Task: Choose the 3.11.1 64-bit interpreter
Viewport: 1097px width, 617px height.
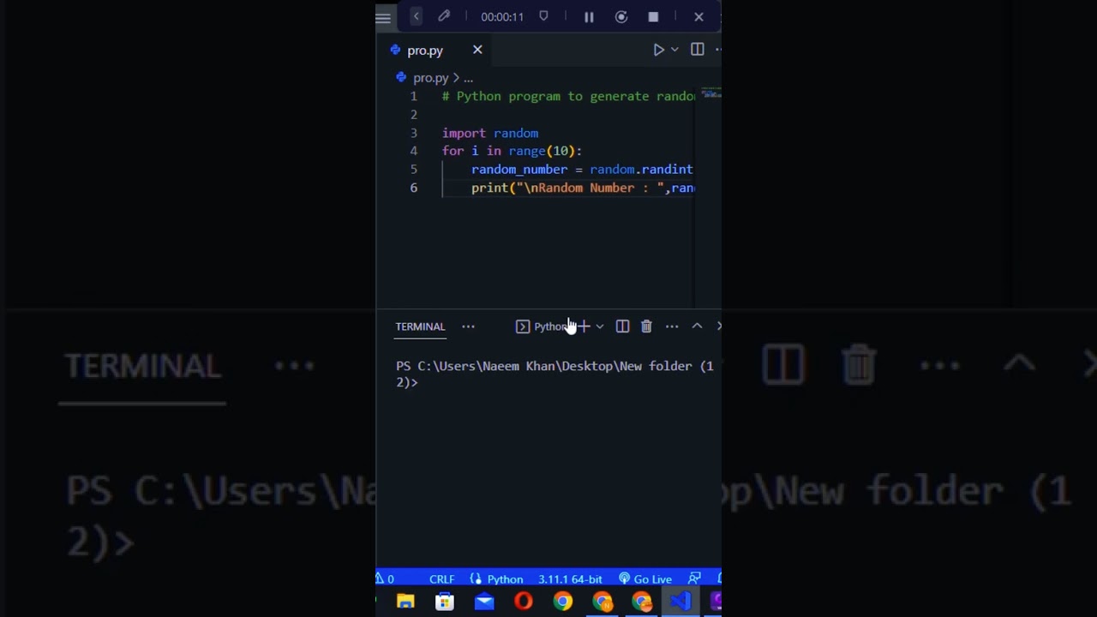Action: click(570, 579)
